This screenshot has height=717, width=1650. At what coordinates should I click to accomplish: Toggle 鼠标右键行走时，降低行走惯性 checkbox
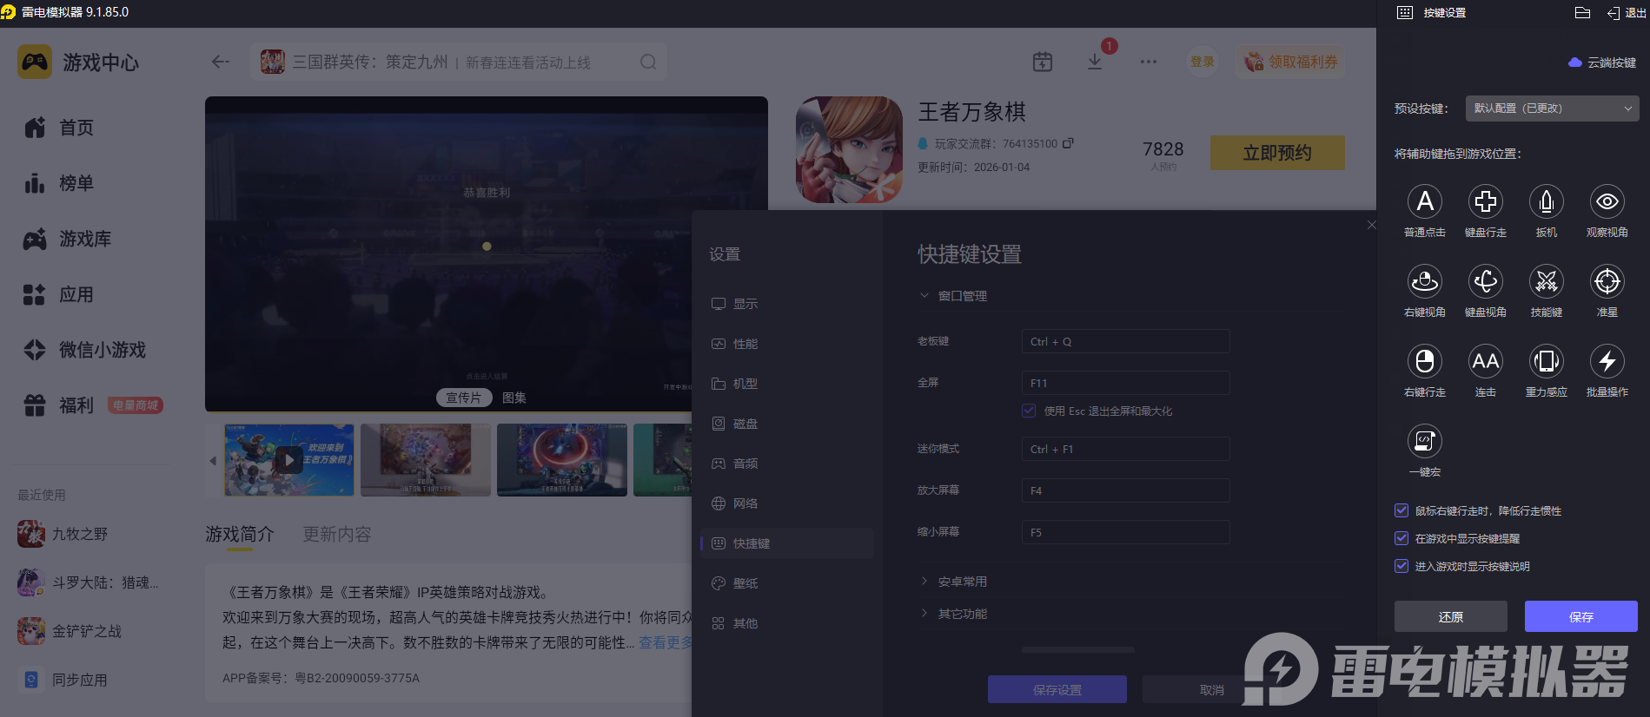(1402, 510)
